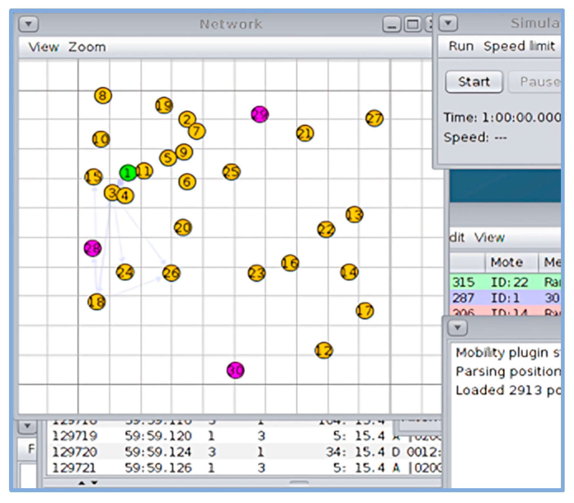This screenshot has height=503, width=574.
Task: Click yellow mote 8
Action: pyautogui.click(x=103, y=96)
